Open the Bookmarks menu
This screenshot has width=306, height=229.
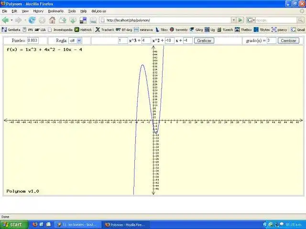[55, 11]
